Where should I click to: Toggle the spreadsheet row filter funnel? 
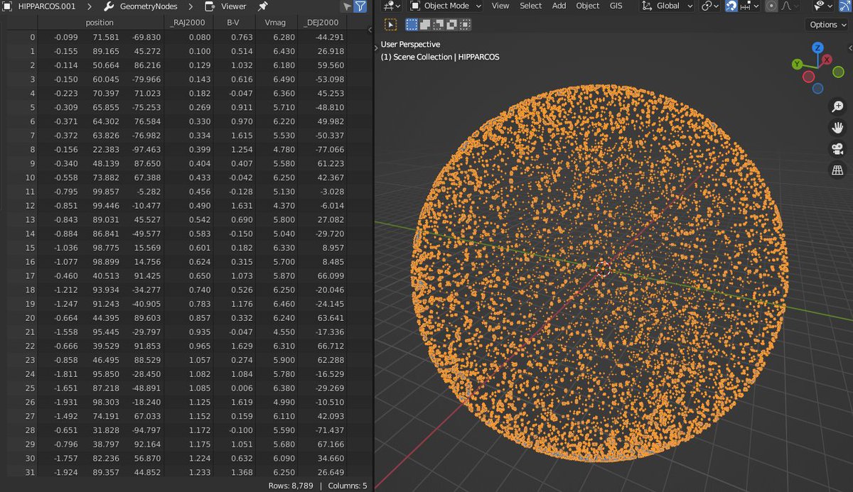click(360, 6)
